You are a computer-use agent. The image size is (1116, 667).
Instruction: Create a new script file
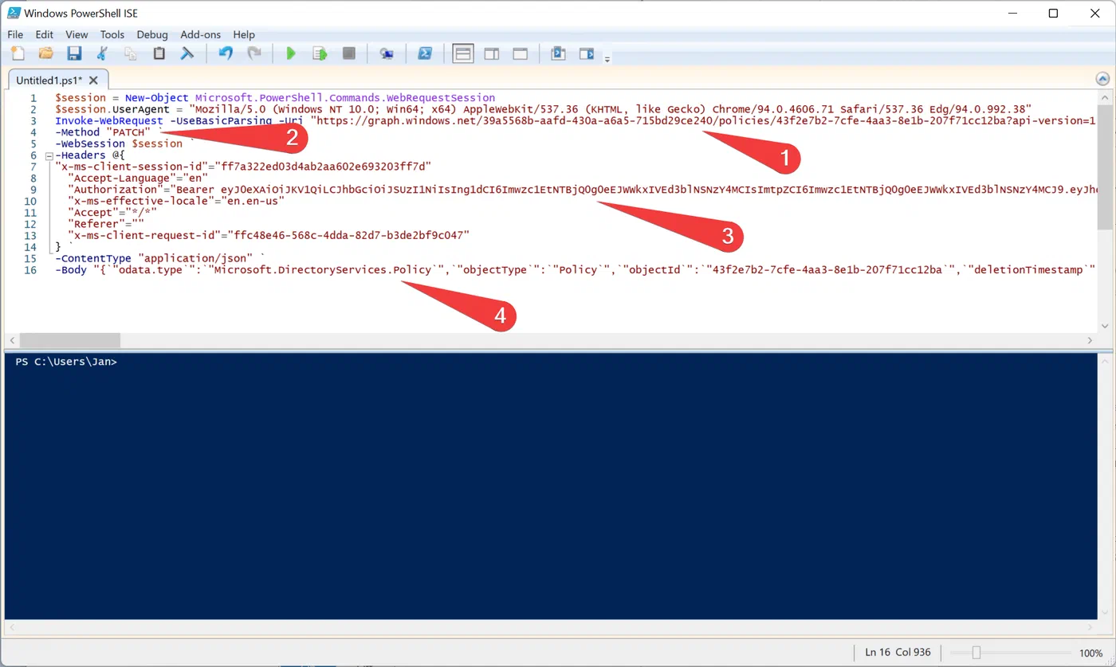pos(18,53)
